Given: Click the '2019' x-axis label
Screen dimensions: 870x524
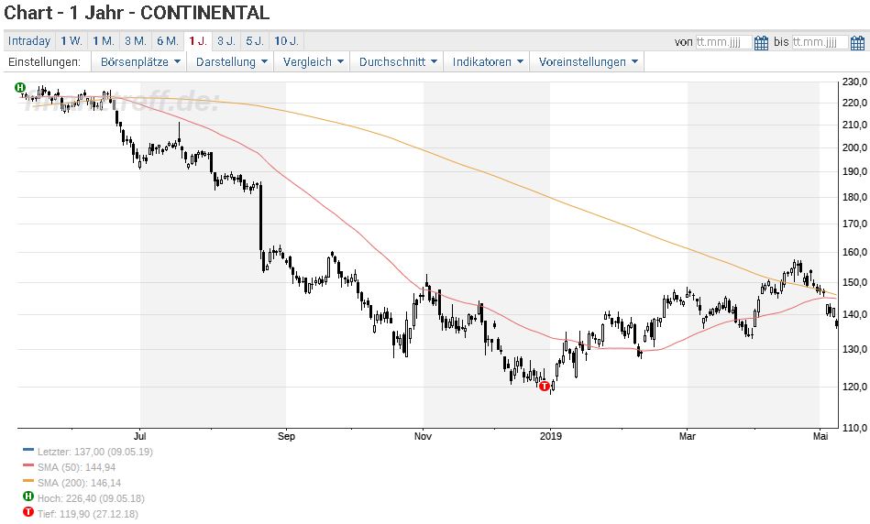Looking at the screenshot, I should (x=550, y=436).
